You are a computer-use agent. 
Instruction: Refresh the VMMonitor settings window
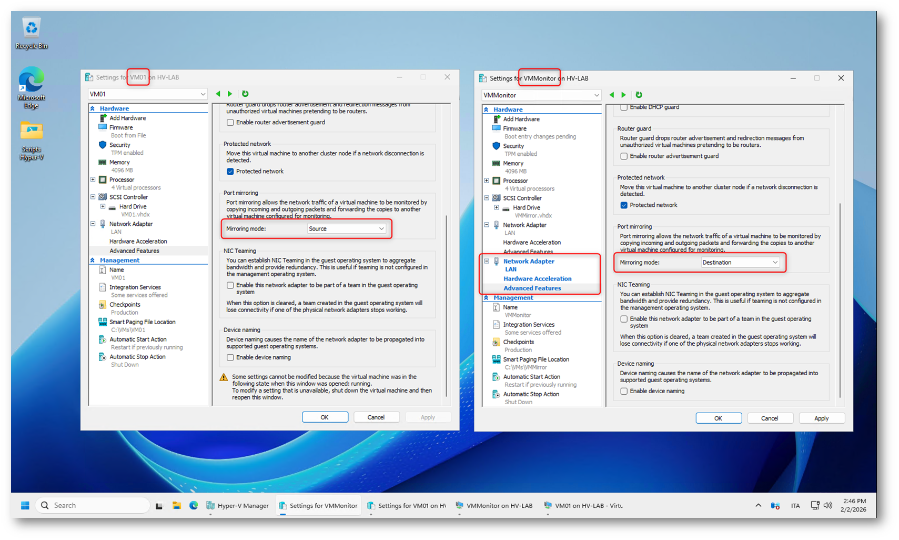[639, 95]
